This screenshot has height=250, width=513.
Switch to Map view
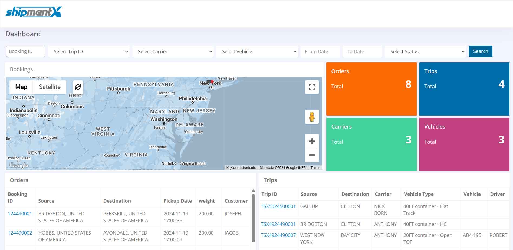(x=21, y=87)
